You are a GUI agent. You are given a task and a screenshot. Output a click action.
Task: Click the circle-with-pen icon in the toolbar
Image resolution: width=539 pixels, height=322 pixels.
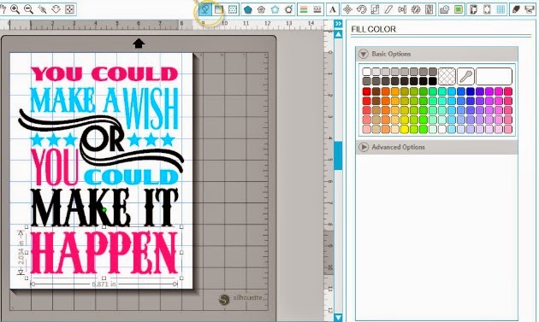289,9
